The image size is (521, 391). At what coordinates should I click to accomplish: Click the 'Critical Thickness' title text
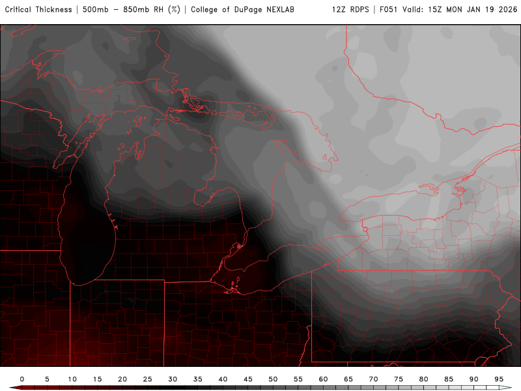[38, 10]
